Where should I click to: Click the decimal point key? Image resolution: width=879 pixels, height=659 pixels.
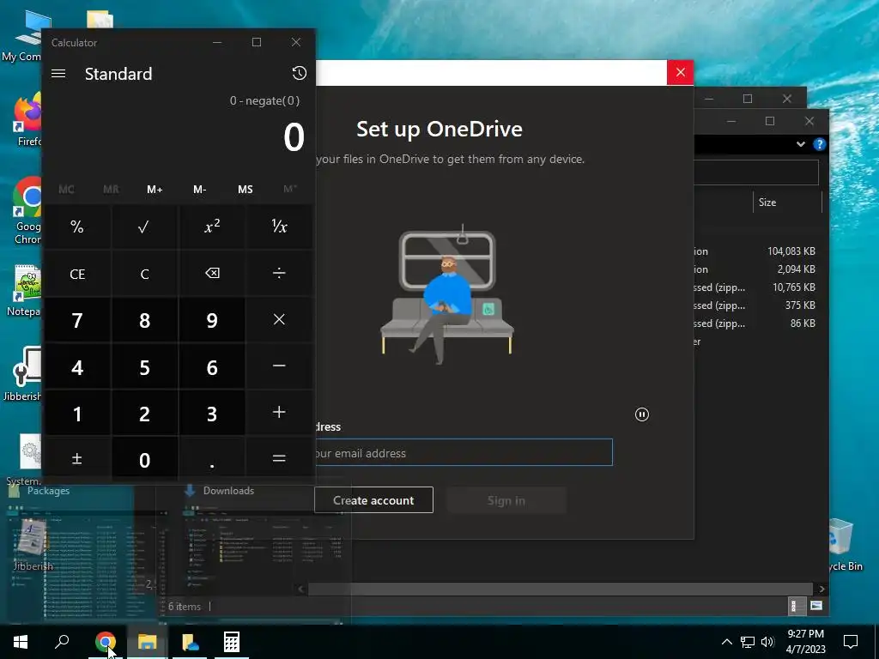click(x=212, y=459)
